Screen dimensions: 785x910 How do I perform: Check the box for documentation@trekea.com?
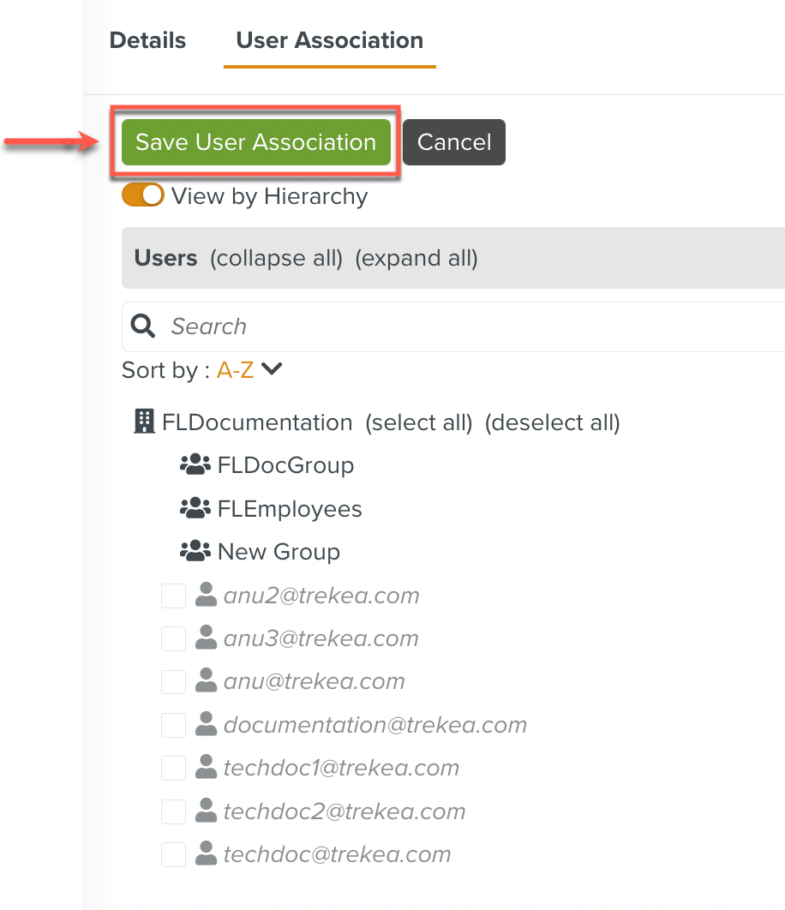[x=173, y=726]
